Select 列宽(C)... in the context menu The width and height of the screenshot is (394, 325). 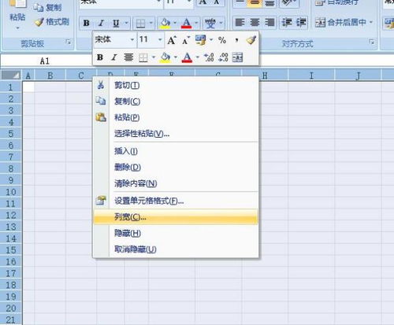click(176, 217)
